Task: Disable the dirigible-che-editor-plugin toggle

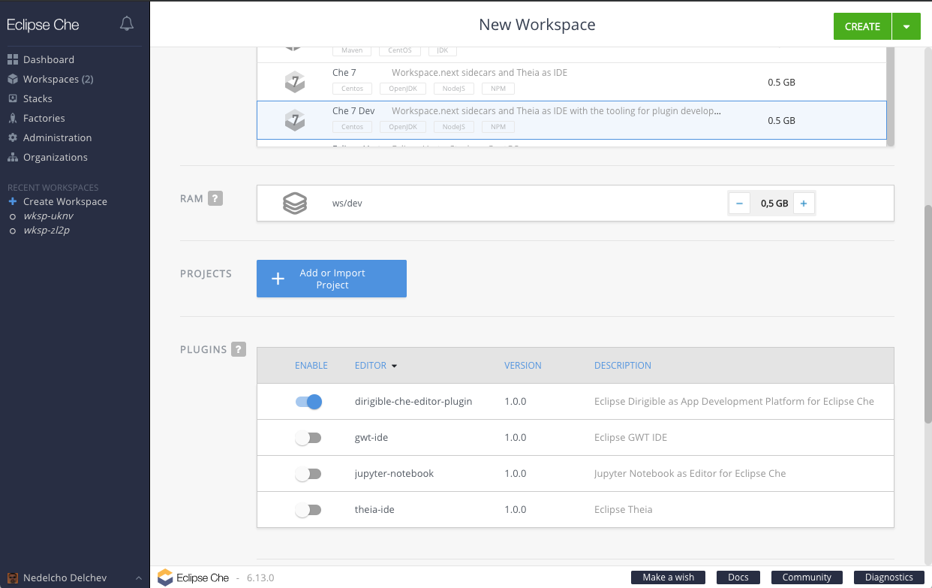Action: 308,402
